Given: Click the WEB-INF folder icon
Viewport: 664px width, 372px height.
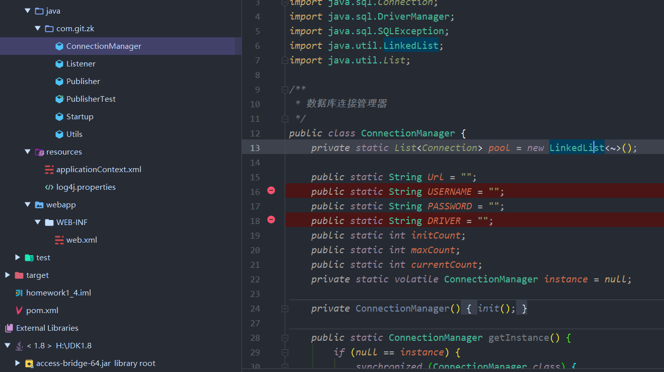Looking at the screenshot, I should (x=49, y=222).
